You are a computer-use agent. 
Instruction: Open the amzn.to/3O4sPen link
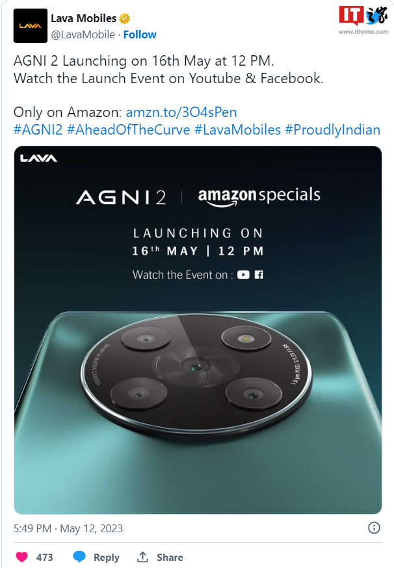pyautogui.click(x=181, y=112)
